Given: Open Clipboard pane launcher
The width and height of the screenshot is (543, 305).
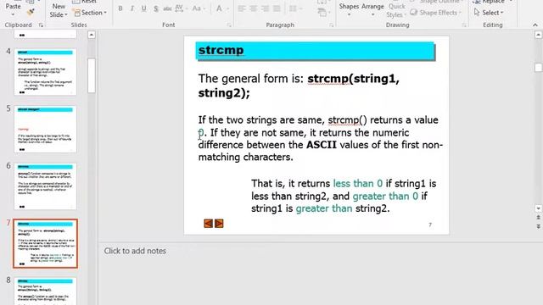Looking at the screenshot, I should pyautogui.click(x=41, y=25).
